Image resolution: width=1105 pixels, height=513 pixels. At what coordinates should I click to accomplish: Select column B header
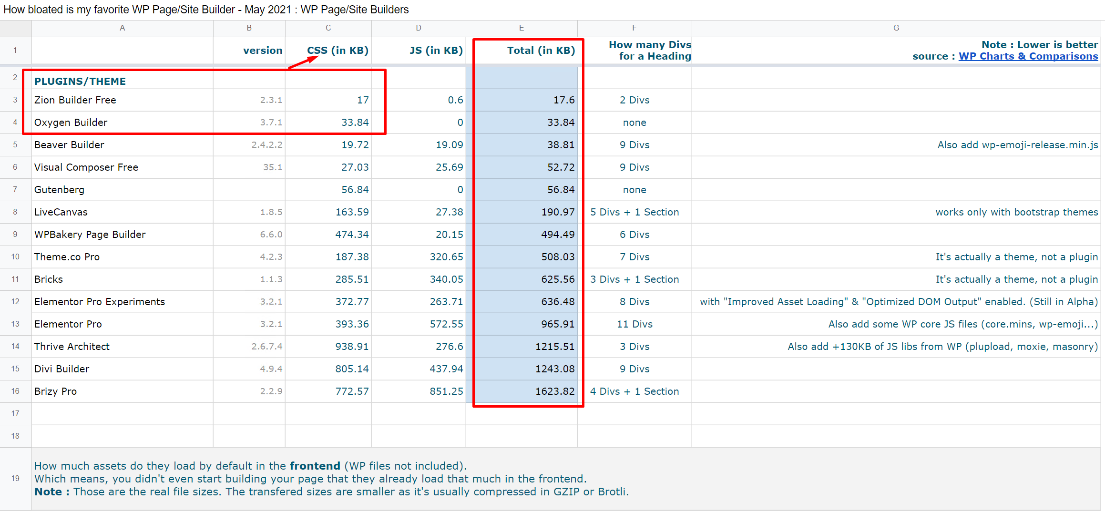tap(249, 28)
